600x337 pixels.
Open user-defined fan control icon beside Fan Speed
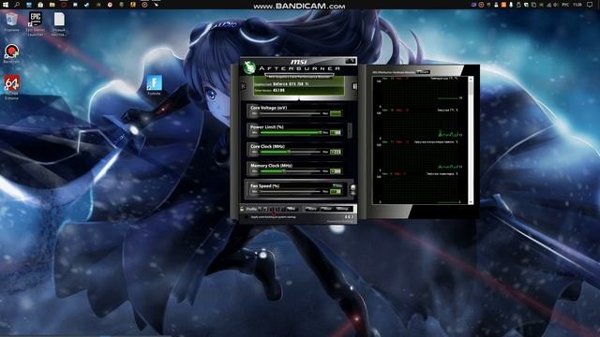[x=352, y=187]
